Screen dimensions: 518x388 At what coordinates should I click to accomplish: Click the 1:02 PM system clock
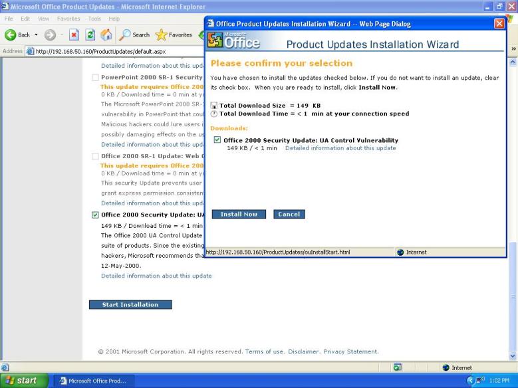click(x=499, y=381)
